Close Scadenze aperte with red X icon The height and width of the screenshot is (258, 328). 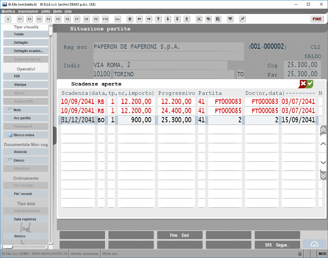(x=303, y=84)
